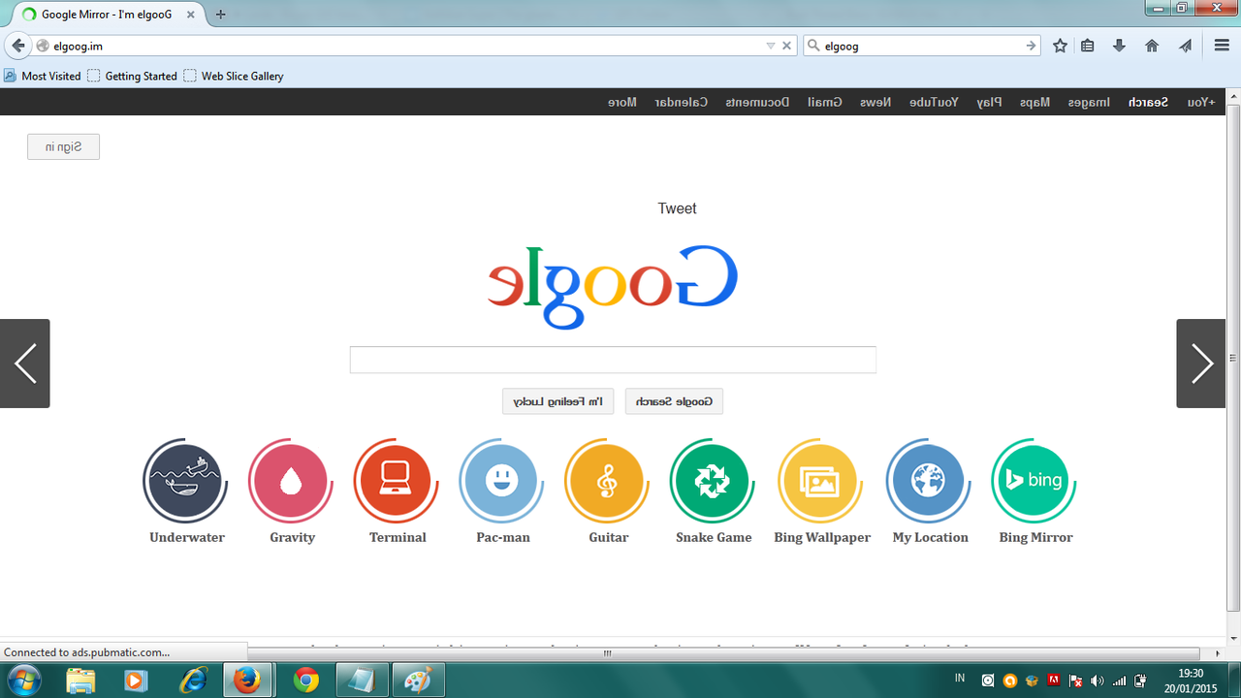Open mirrored Images nav item
Viewport: 1241px width, 698px height.
[x=1089, y=102]
